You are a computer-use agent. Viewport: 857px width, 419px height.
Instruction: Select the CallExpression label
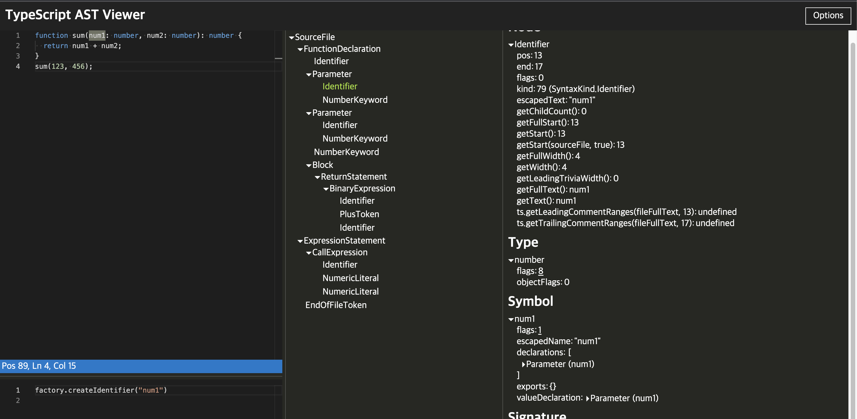(x=340, y=252)
